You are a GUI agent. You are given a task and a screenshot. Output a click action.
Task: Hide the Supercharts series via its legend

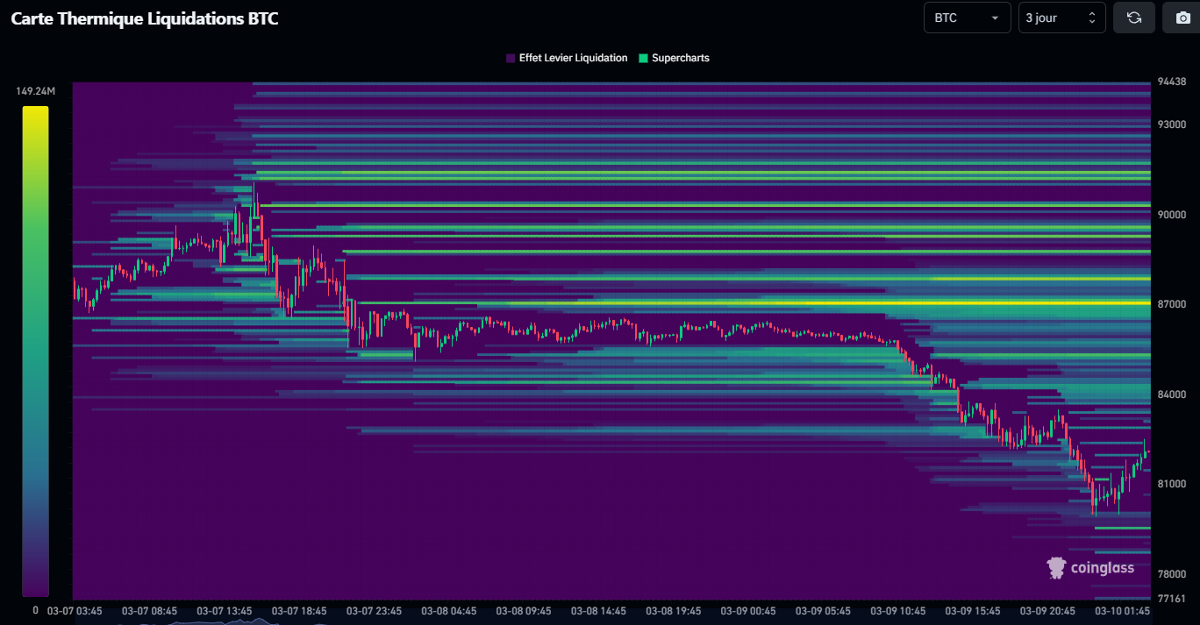point(674,58)
